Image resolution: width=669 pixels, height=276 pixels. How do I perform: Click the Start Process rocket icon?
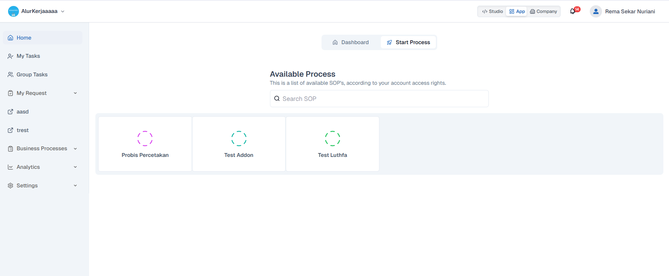coord(389,42)
